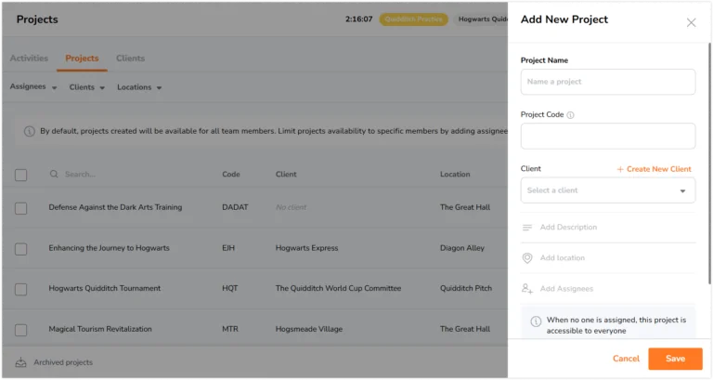Focus the Project Name input field
Viewport: 713px width, 380px height.
[x=607, y=82]
